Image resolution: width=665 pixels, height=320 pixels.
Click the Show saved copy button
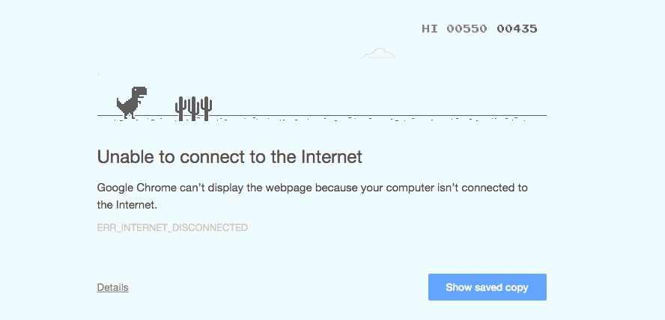click(488, 287)
